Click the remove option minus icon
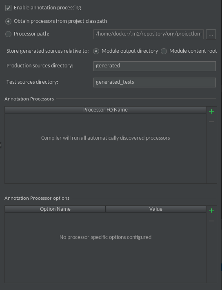Image resolution: width=222 pixels, height=290 pixels. (211, 221)
